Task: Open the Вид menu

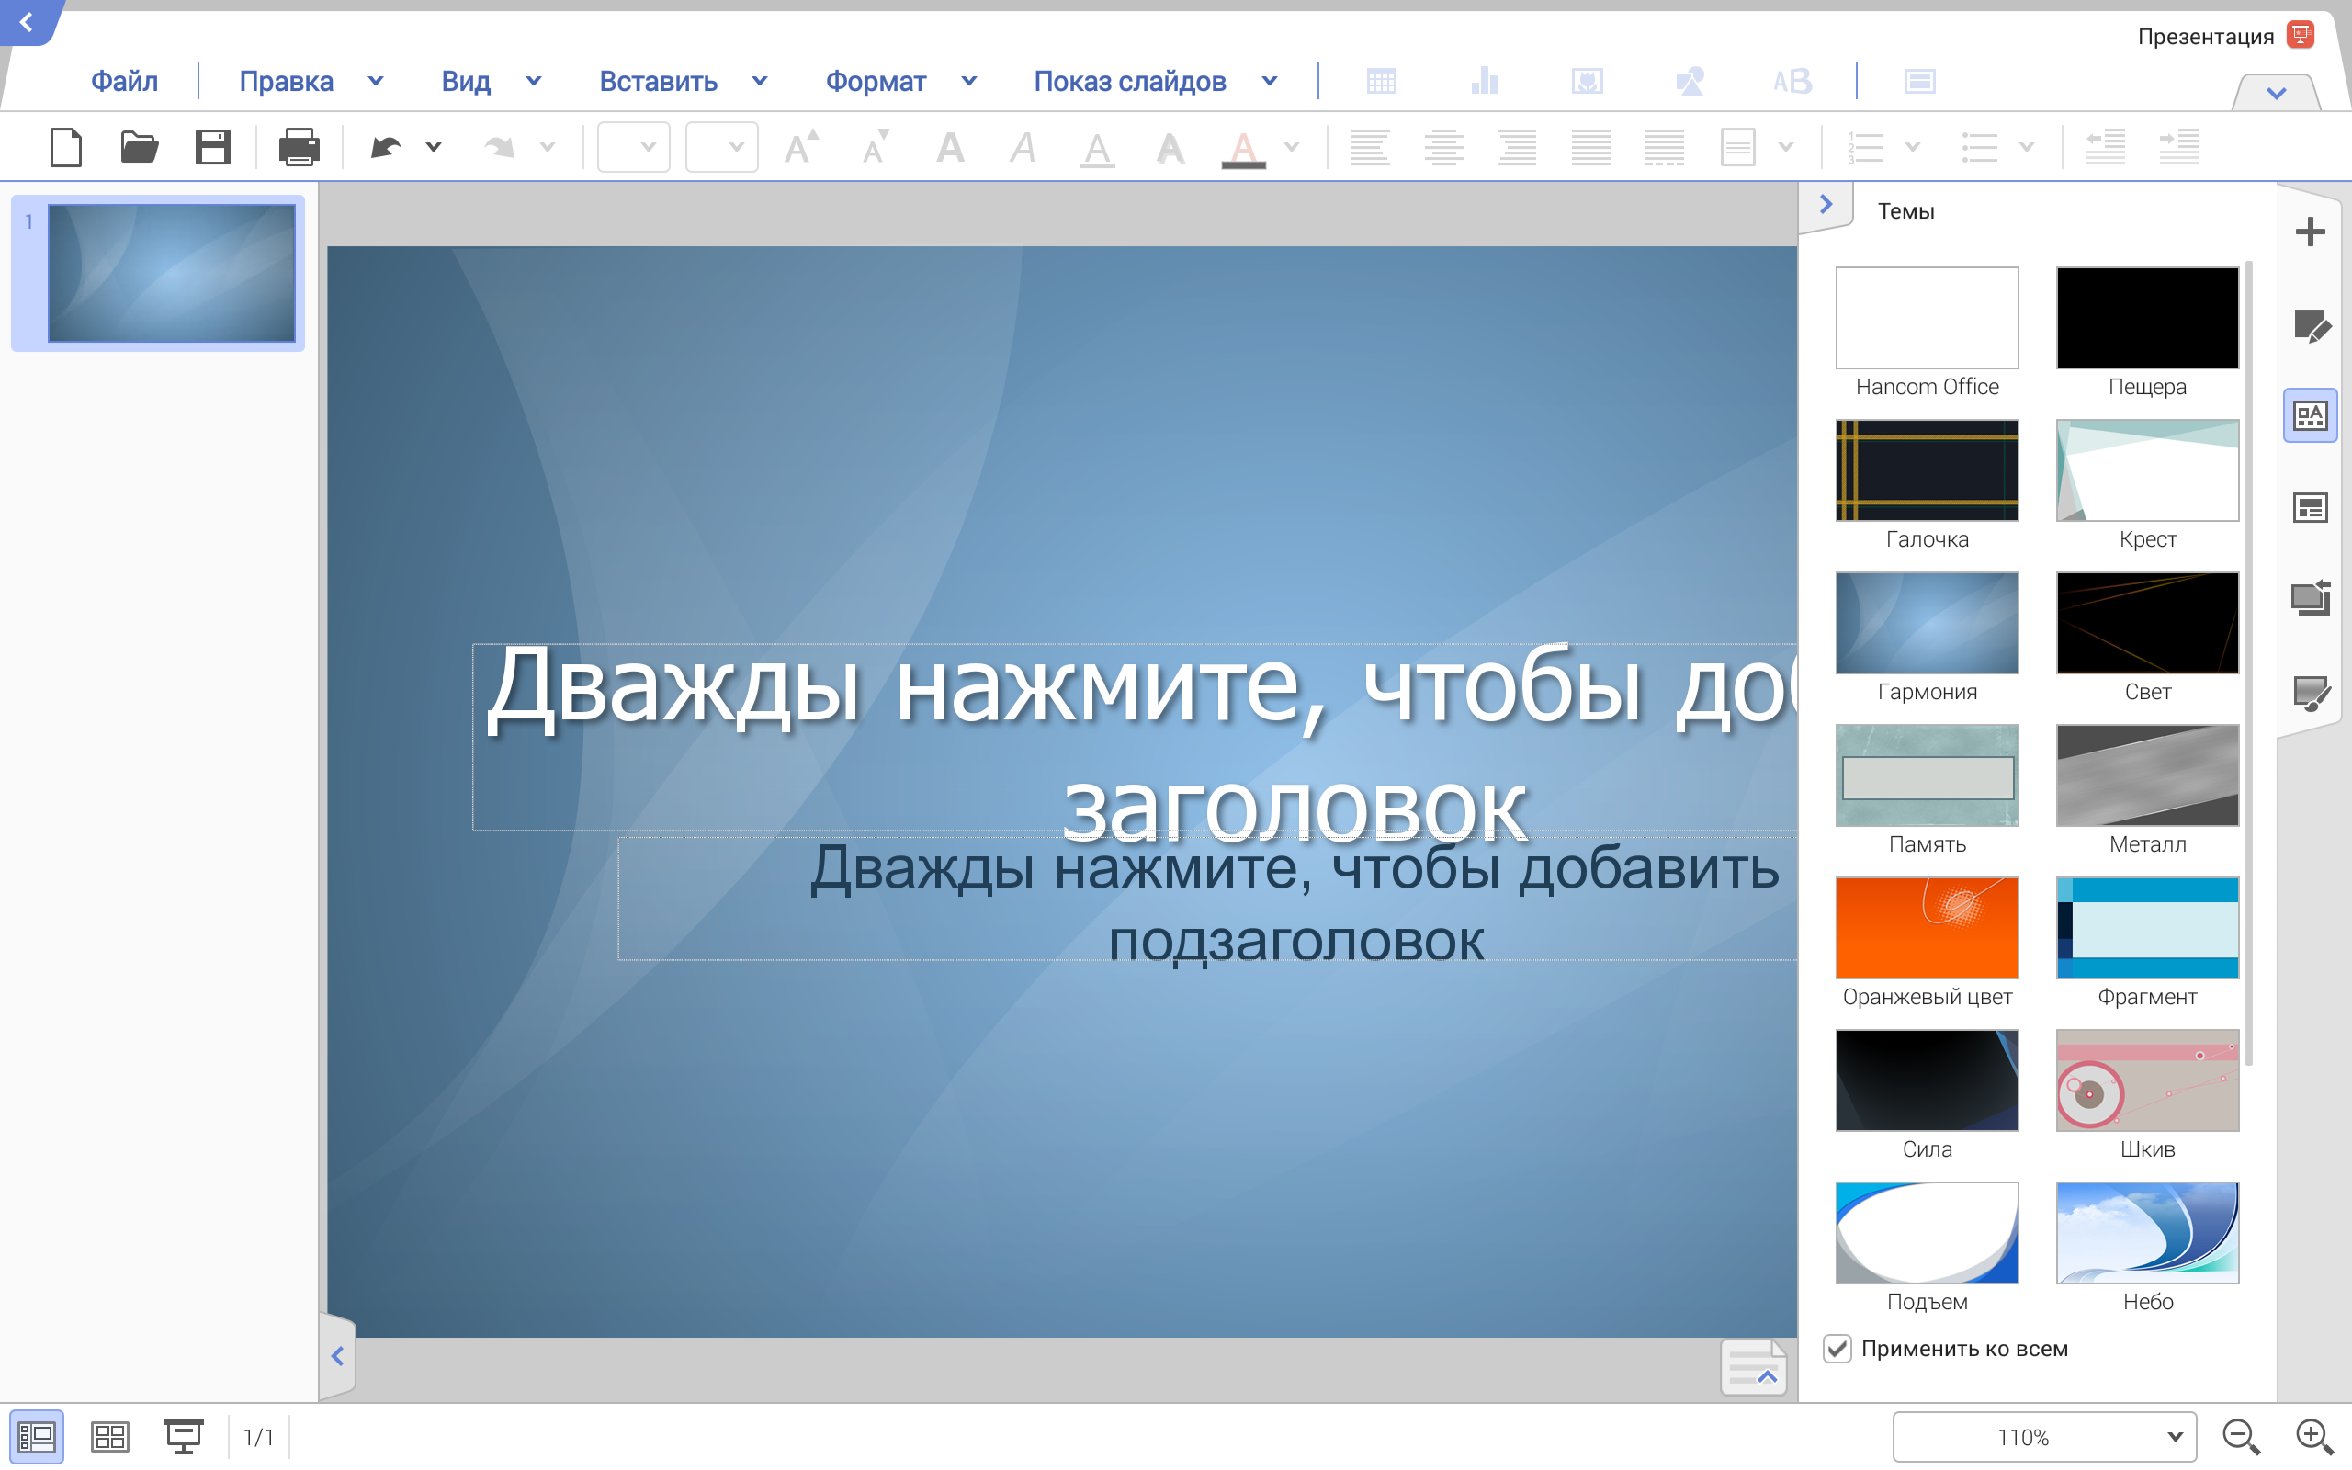Action: tap(466, 82)
